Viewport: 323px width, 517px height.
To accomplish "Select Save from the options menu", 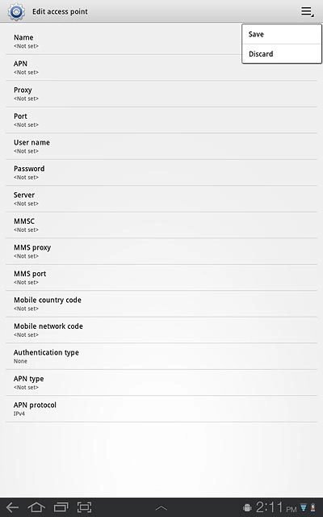I will tap(282, 34).
